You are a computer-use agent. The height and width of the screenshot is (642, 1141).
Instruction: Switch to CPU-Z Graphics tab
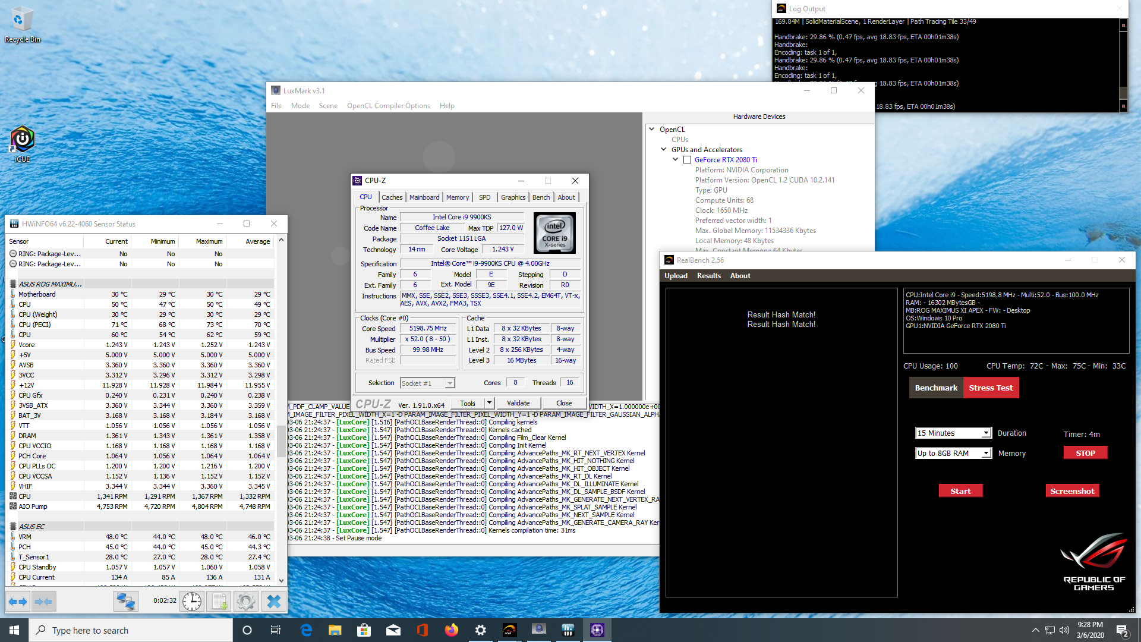513,197
